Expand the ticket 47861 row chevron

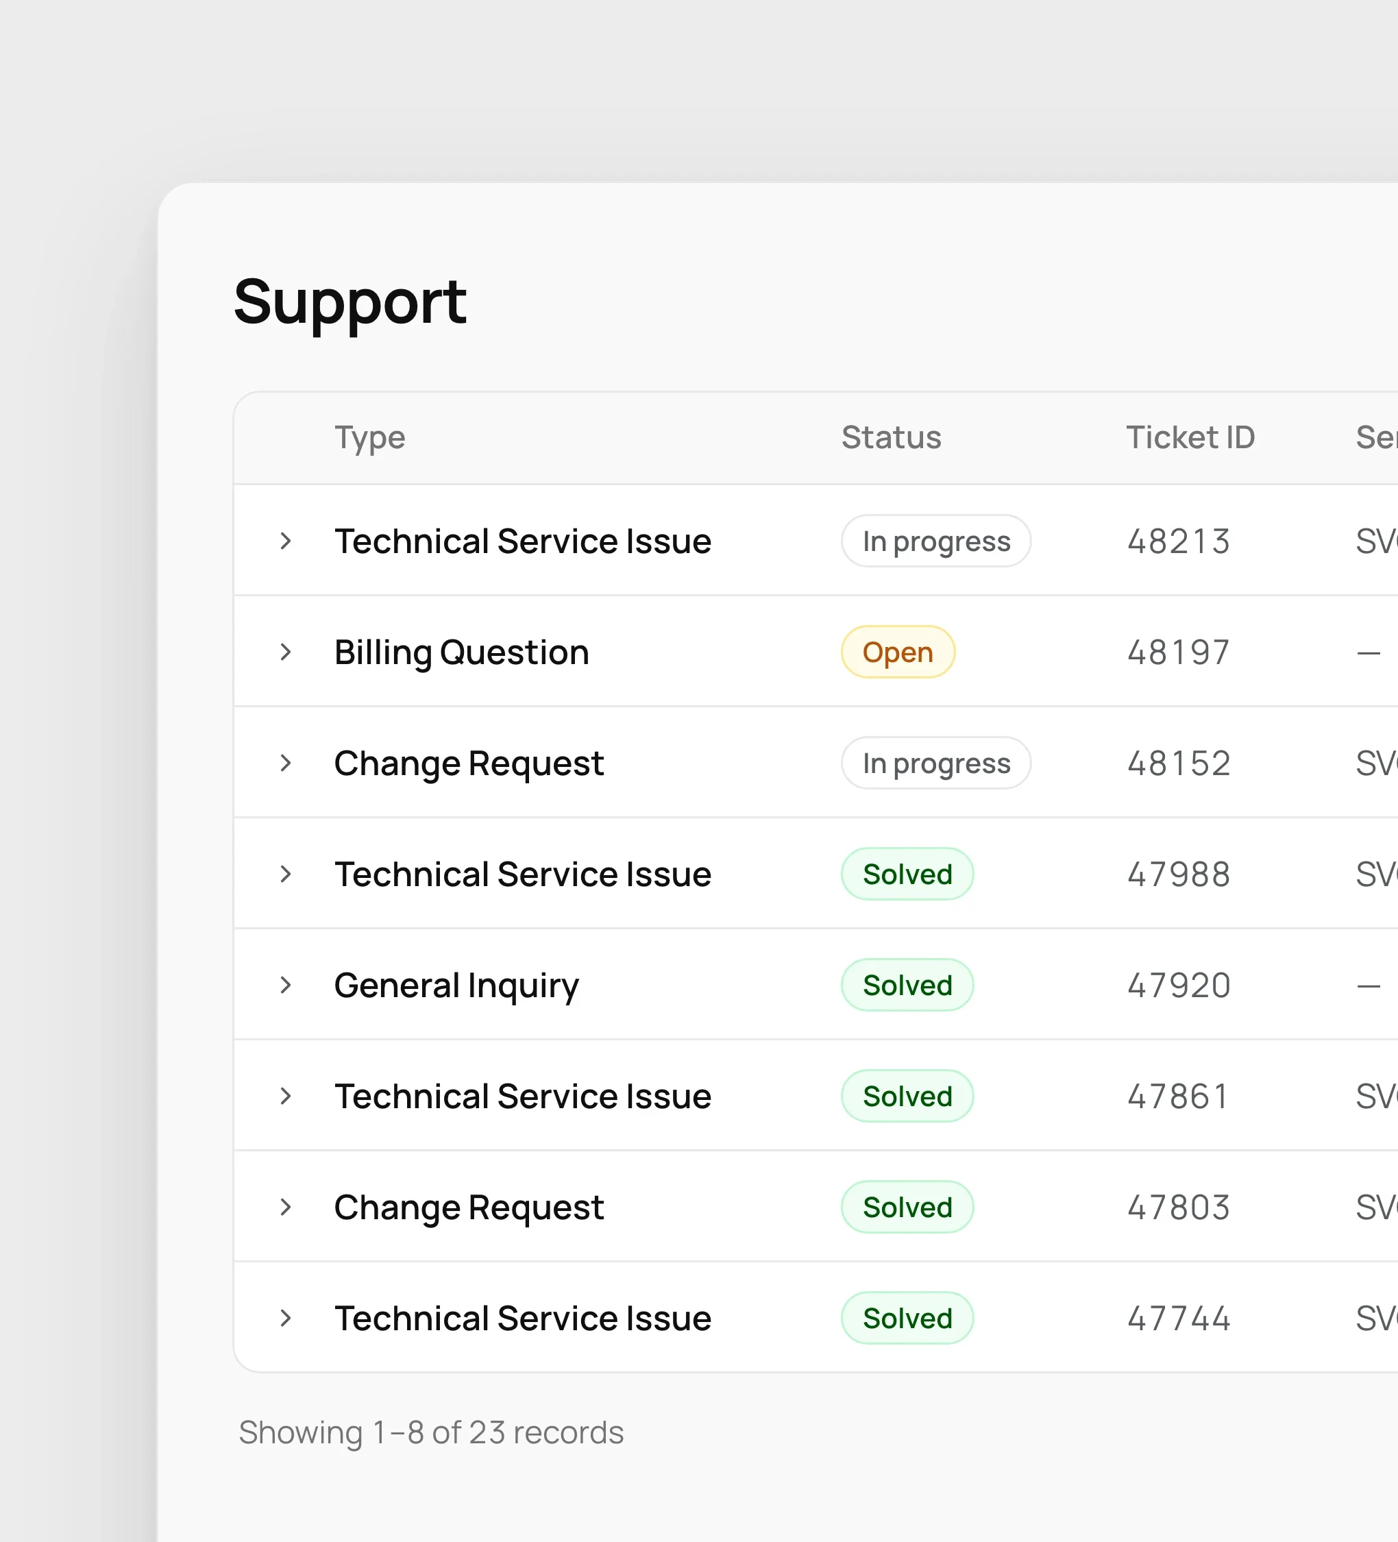coord(285,1096)
